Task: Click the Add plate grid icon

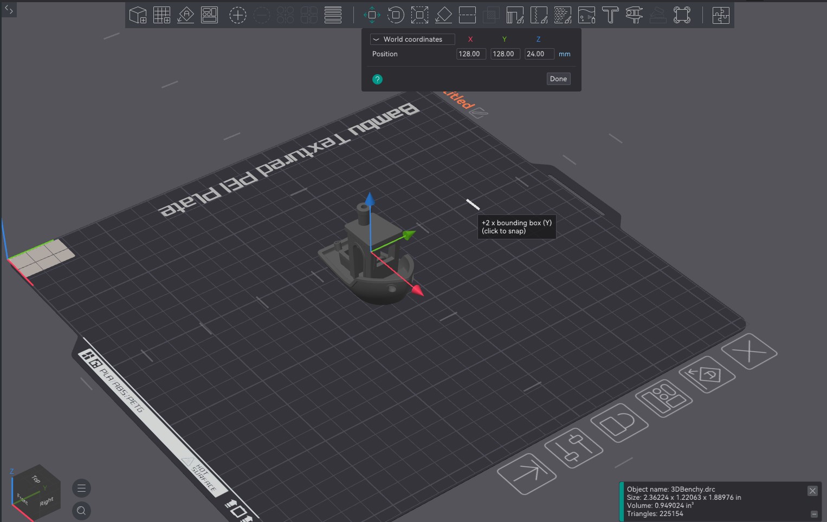Action: [x=161, y=15]
